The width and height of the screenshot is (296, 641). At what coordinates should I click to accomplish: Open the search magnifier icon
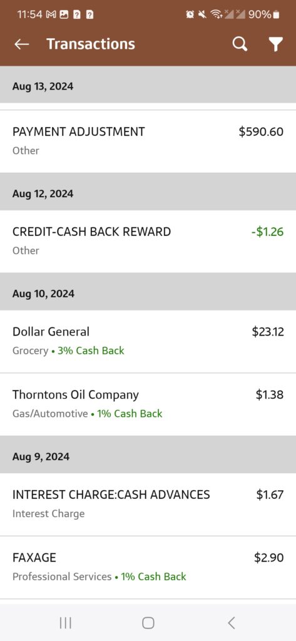click(x=240, y=44)
